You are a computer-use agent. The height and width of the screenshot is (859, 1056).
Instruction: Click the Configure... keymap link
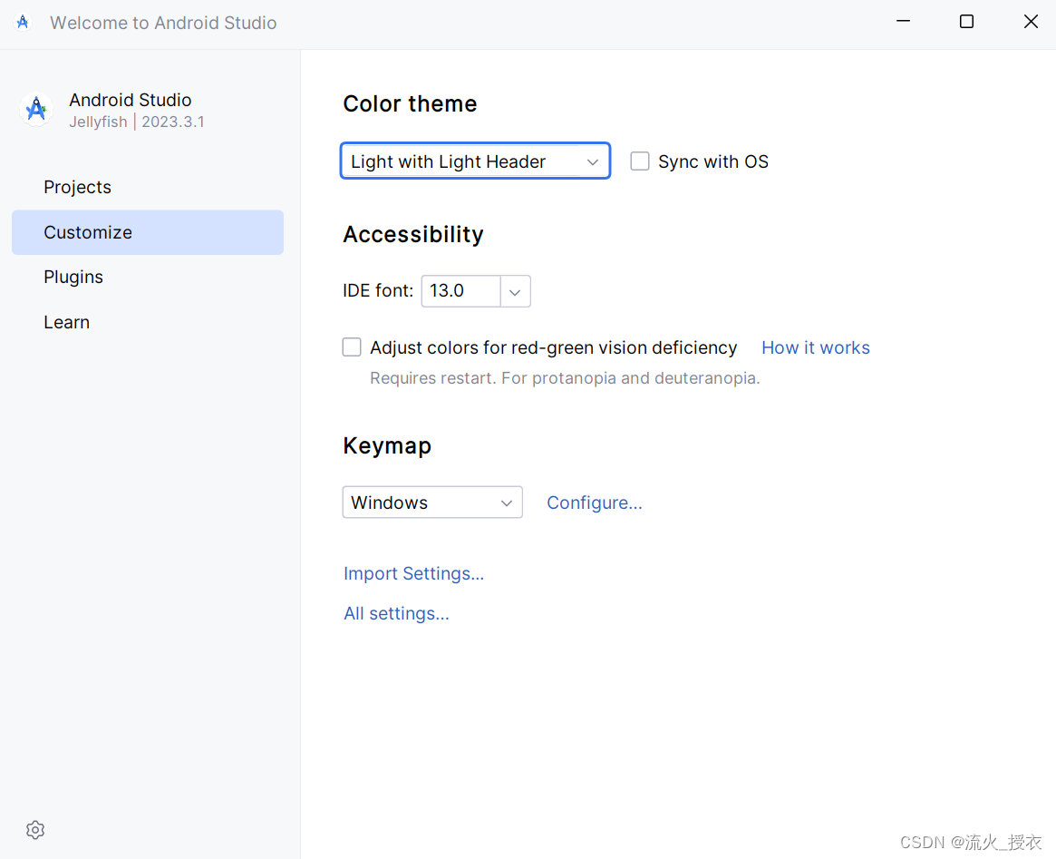(594, 503)
